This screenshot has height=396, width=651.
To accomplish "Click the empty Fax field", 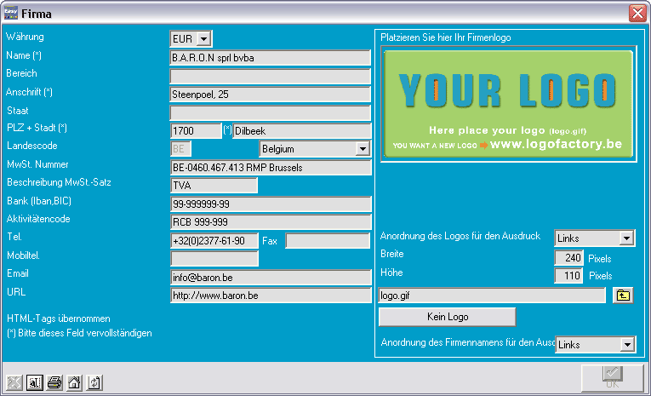I will pyautogui.click(x=328, y=241).
